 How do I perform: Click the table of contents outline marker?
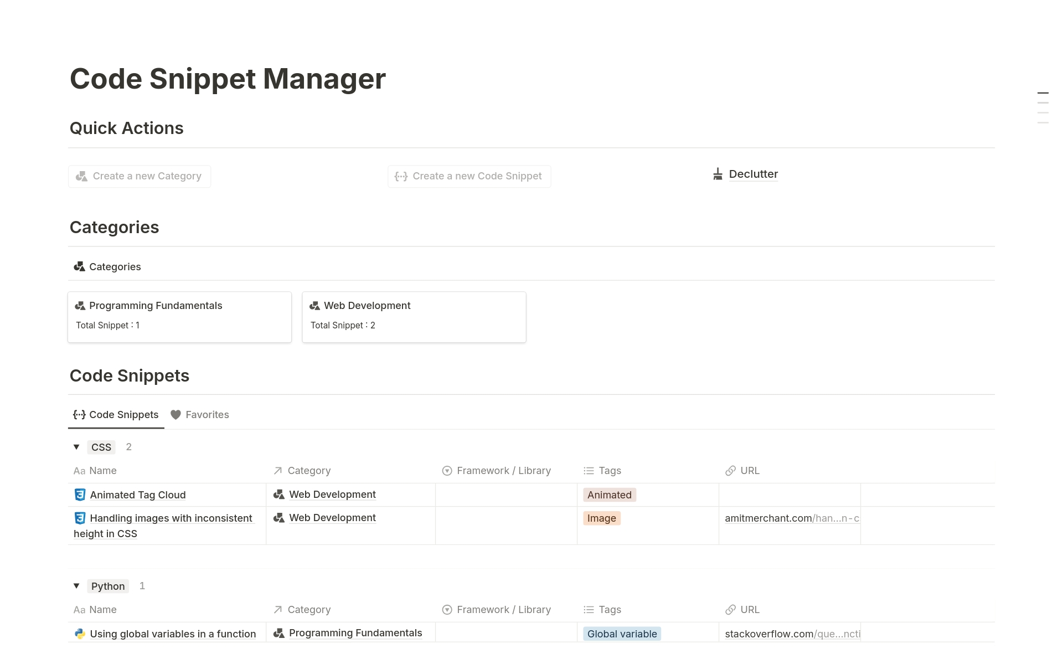coord(1043,93)
